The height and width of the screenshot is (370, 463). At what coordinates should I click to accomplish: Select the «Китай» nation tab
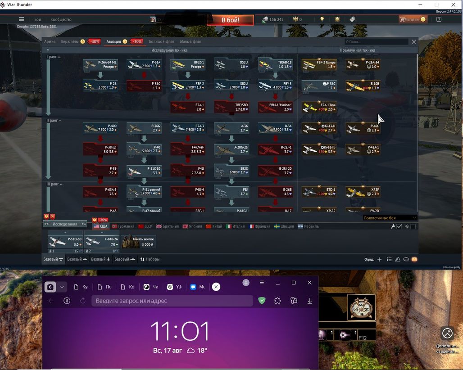pos(214,226)
